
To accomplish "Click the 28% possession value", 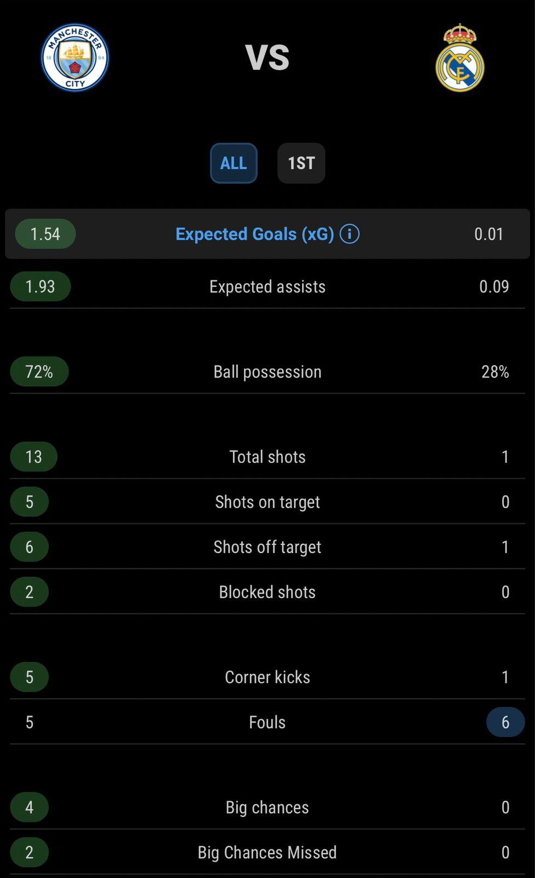I will (x=495, y=372).
